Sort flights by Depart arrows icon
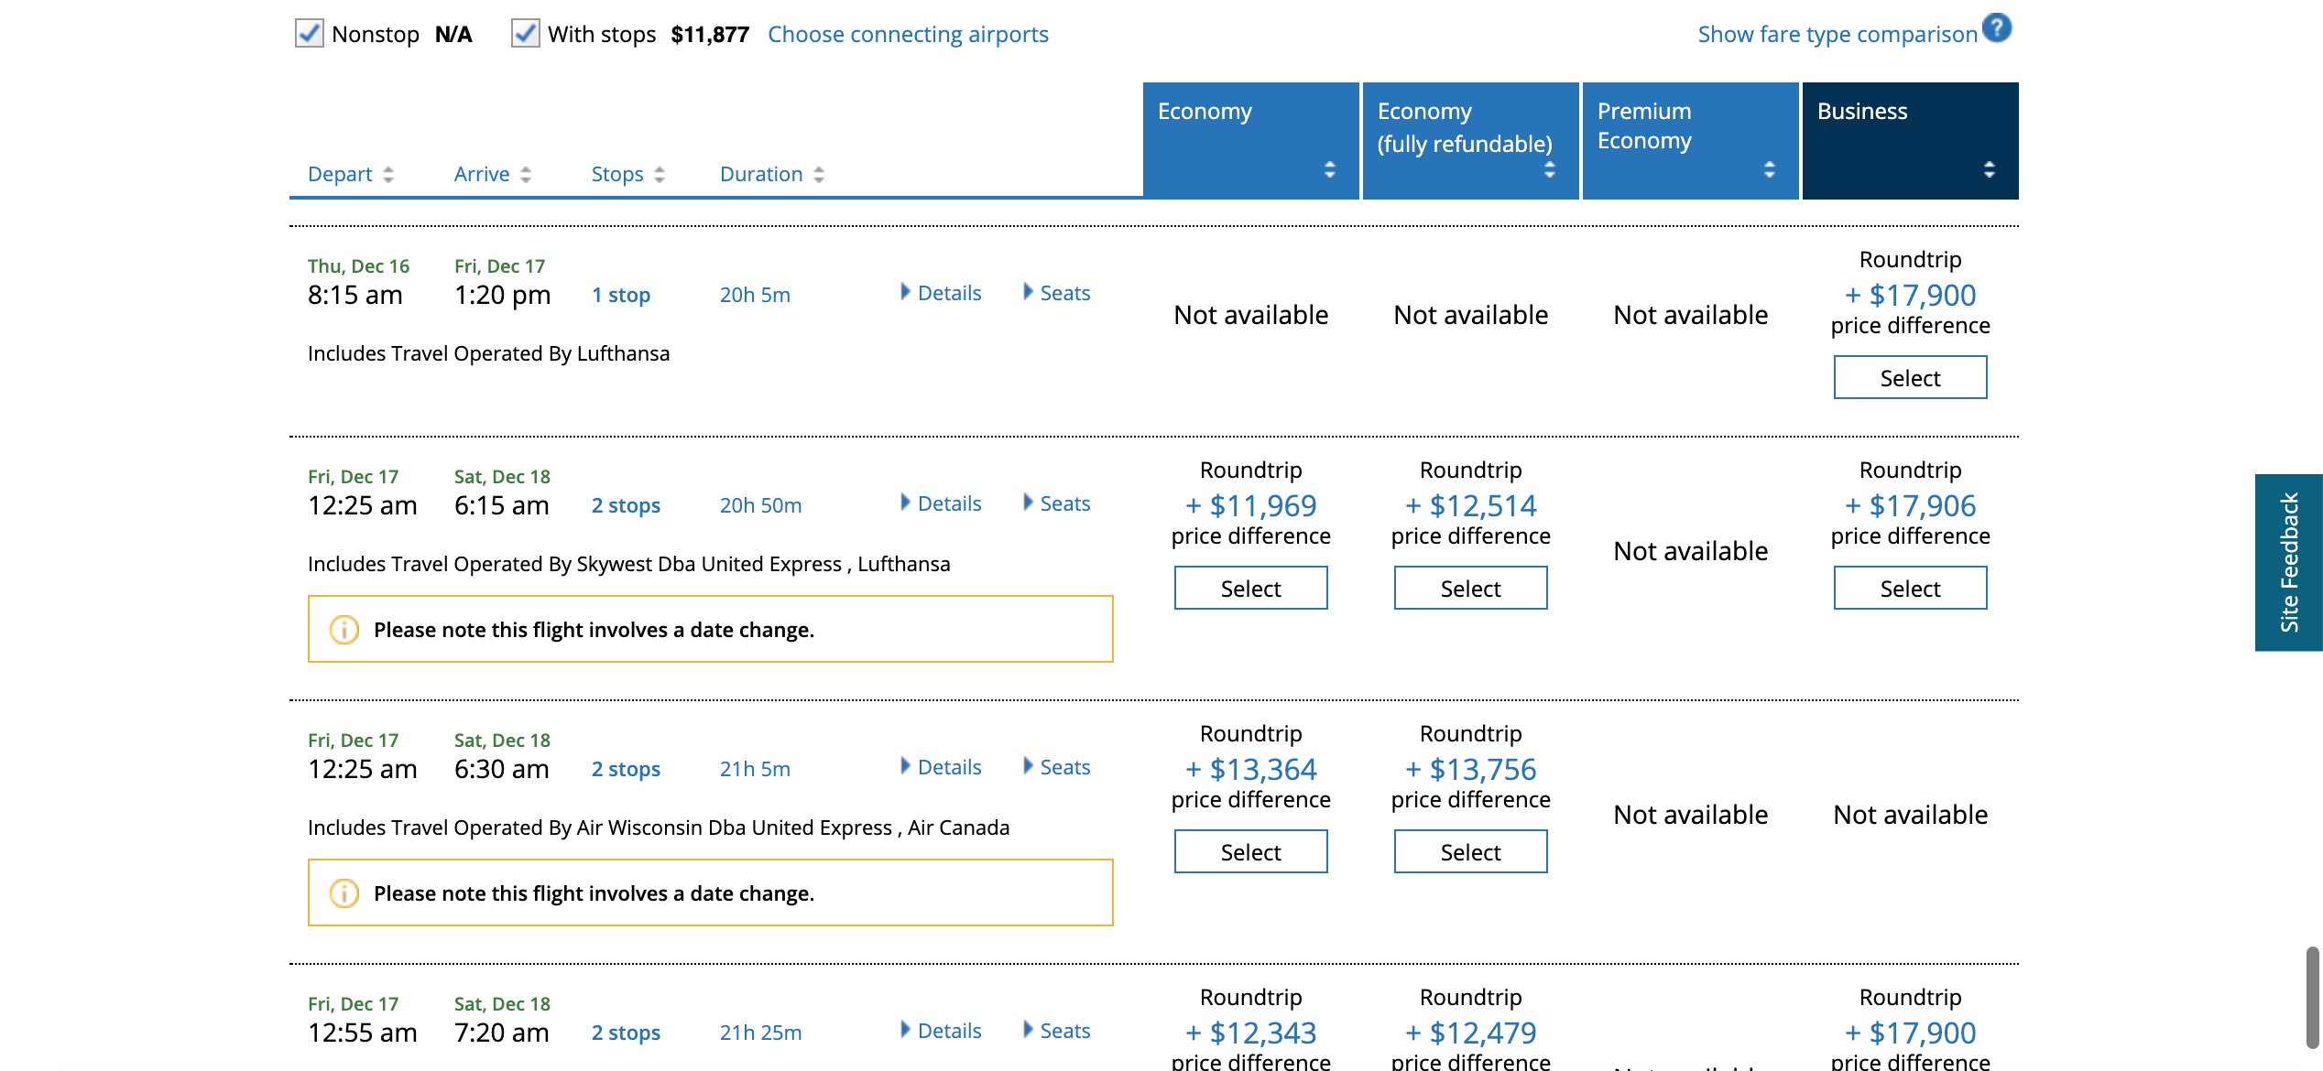This screenshot has width=2323, height=1071. point(388,175)
